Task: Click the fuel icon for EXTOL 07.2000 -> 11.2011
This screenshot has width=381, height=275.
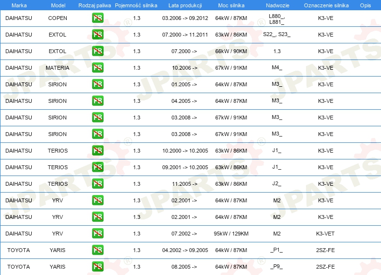Action: [97, 35]
